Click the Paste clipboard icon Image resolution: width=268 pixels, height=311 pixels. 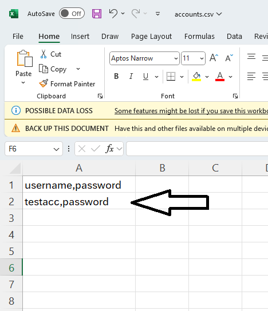click(x=25, y=58)
